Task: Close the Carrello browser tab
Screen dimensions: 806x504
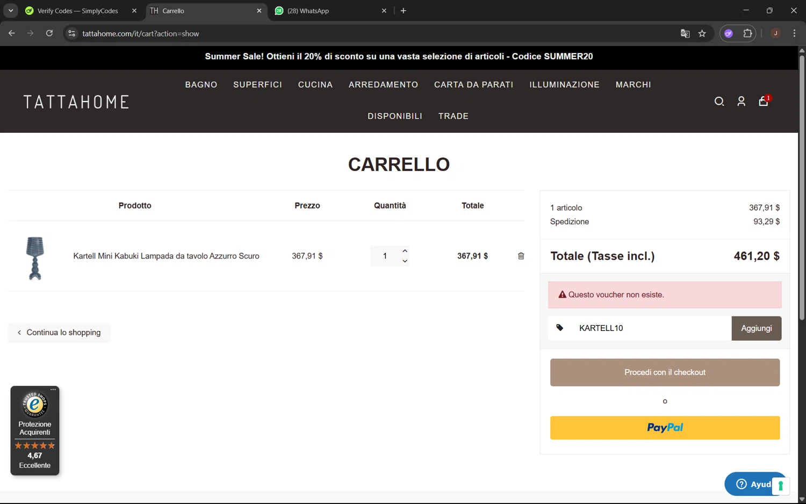Action: [259, 11]
